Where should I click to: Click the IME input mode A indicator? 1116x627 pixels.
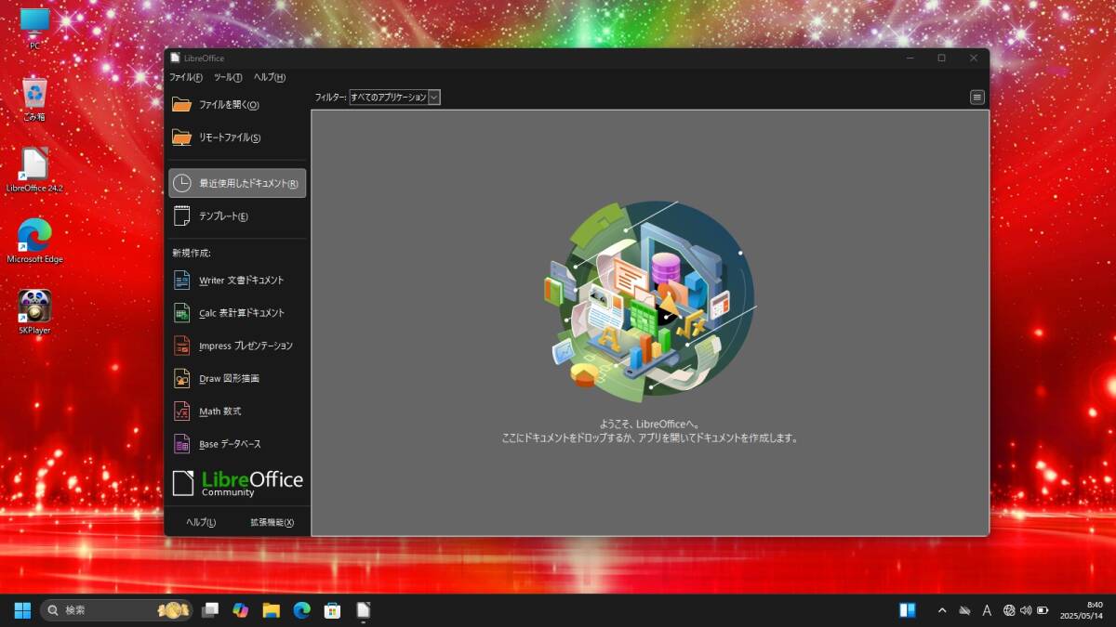pyautogui.click(x=987, y=610)
